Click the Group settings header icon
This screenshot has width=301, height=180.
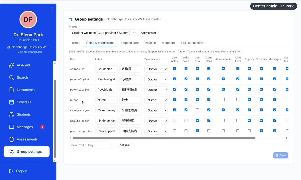click(x=71, y=19)
